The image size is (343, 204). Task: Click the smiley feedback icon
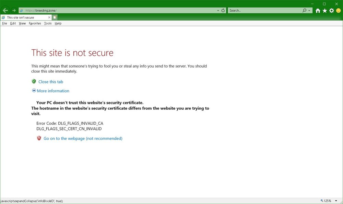pyautogui.click(x=338, y=11)
